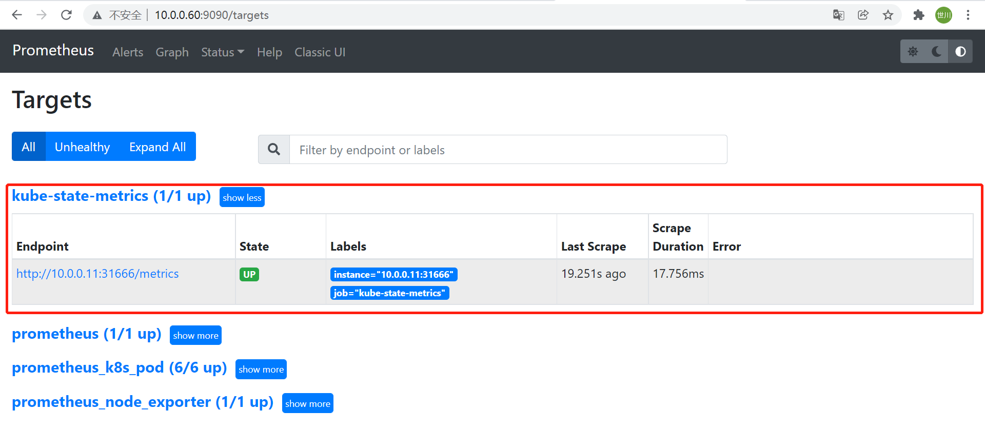Switch to dark theme moon icon
The width and height of the screenshot is (985, 431).
[x=936, y=51]
